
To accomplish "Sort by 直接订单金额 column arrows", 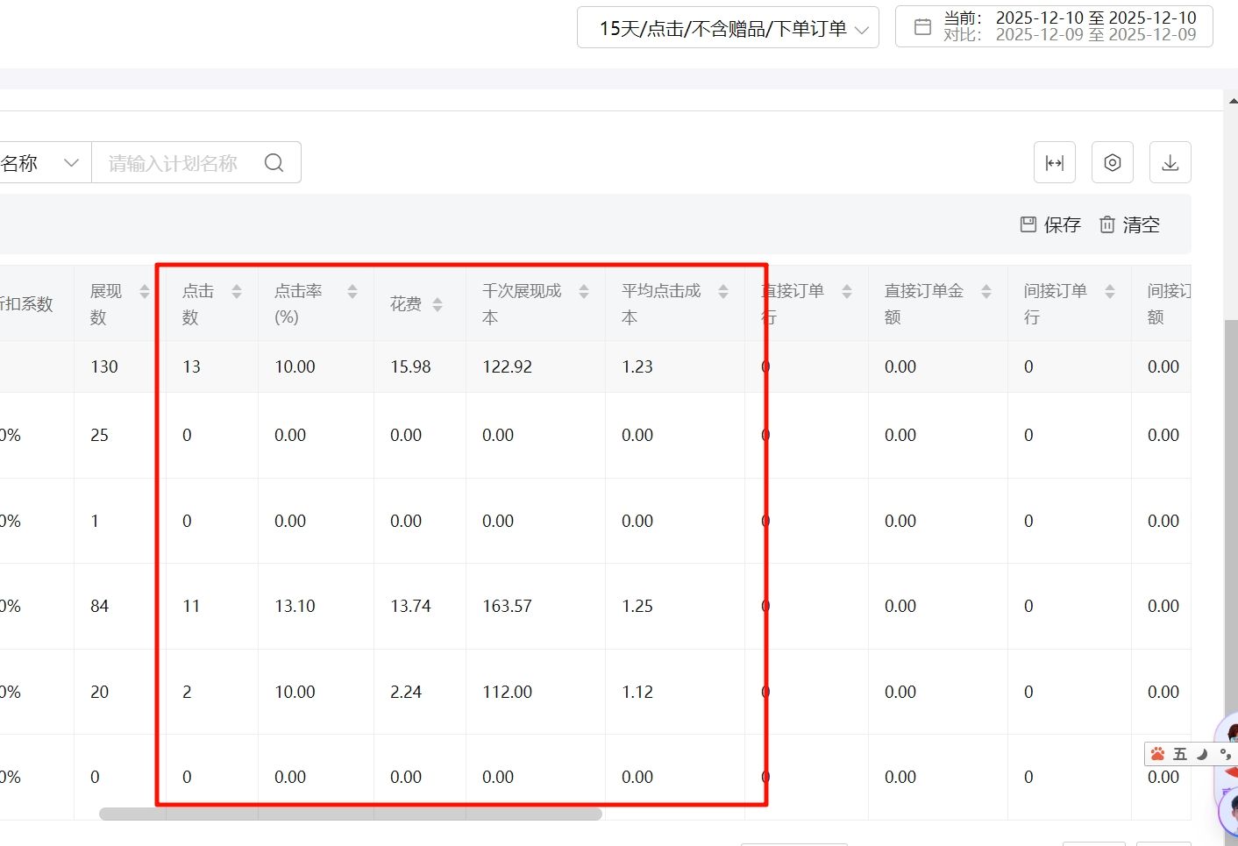I will 986,292.
